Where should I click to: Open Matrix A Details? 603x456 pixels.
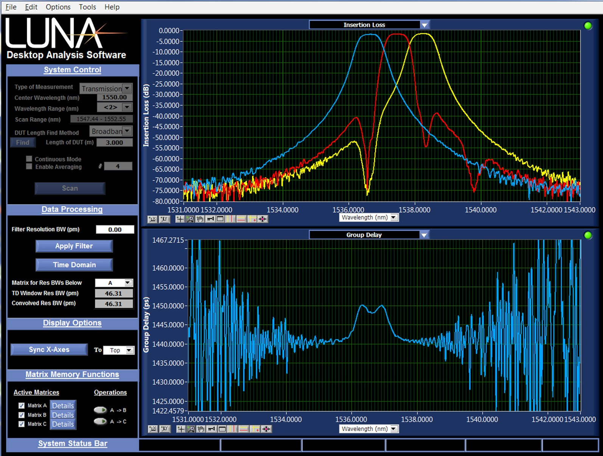(x=63, y=406)
